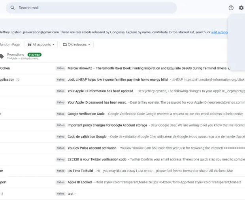Click the jeevacation@gmail.com banner text
245x200 pixels.
pos(41,32)
